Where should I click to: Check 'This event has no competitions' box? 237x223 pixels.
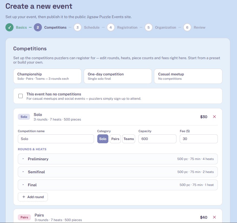[x=21, y=96]
